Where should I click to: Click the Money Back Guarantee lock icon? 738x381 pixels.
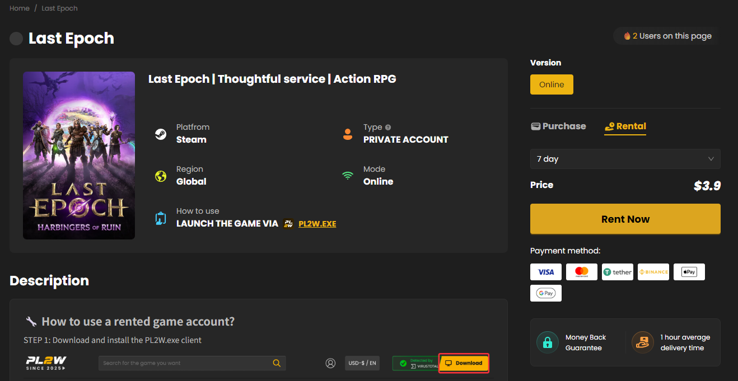pos(547,342)
